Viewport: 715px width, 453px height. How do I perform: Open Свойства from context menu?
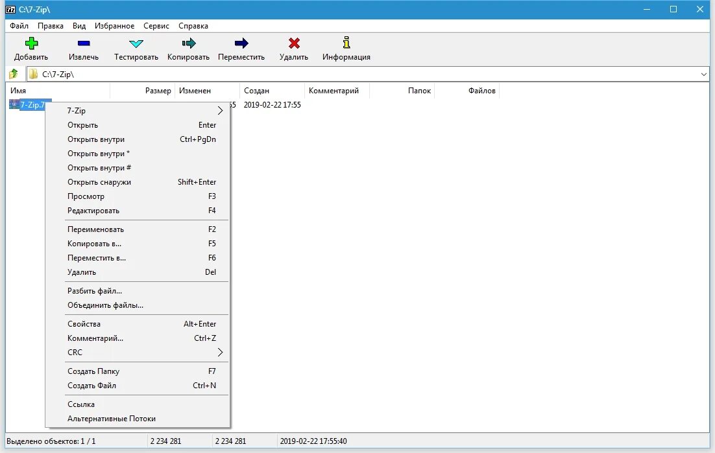(138, 324)
